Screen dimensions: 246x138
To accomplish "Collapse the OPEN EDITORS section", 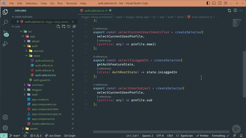I will click(x=13, y=17).
